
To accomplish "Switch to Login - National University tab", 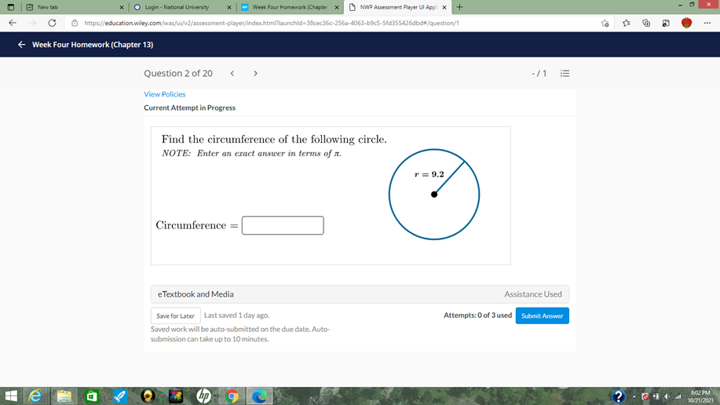I will click(182, 7).
